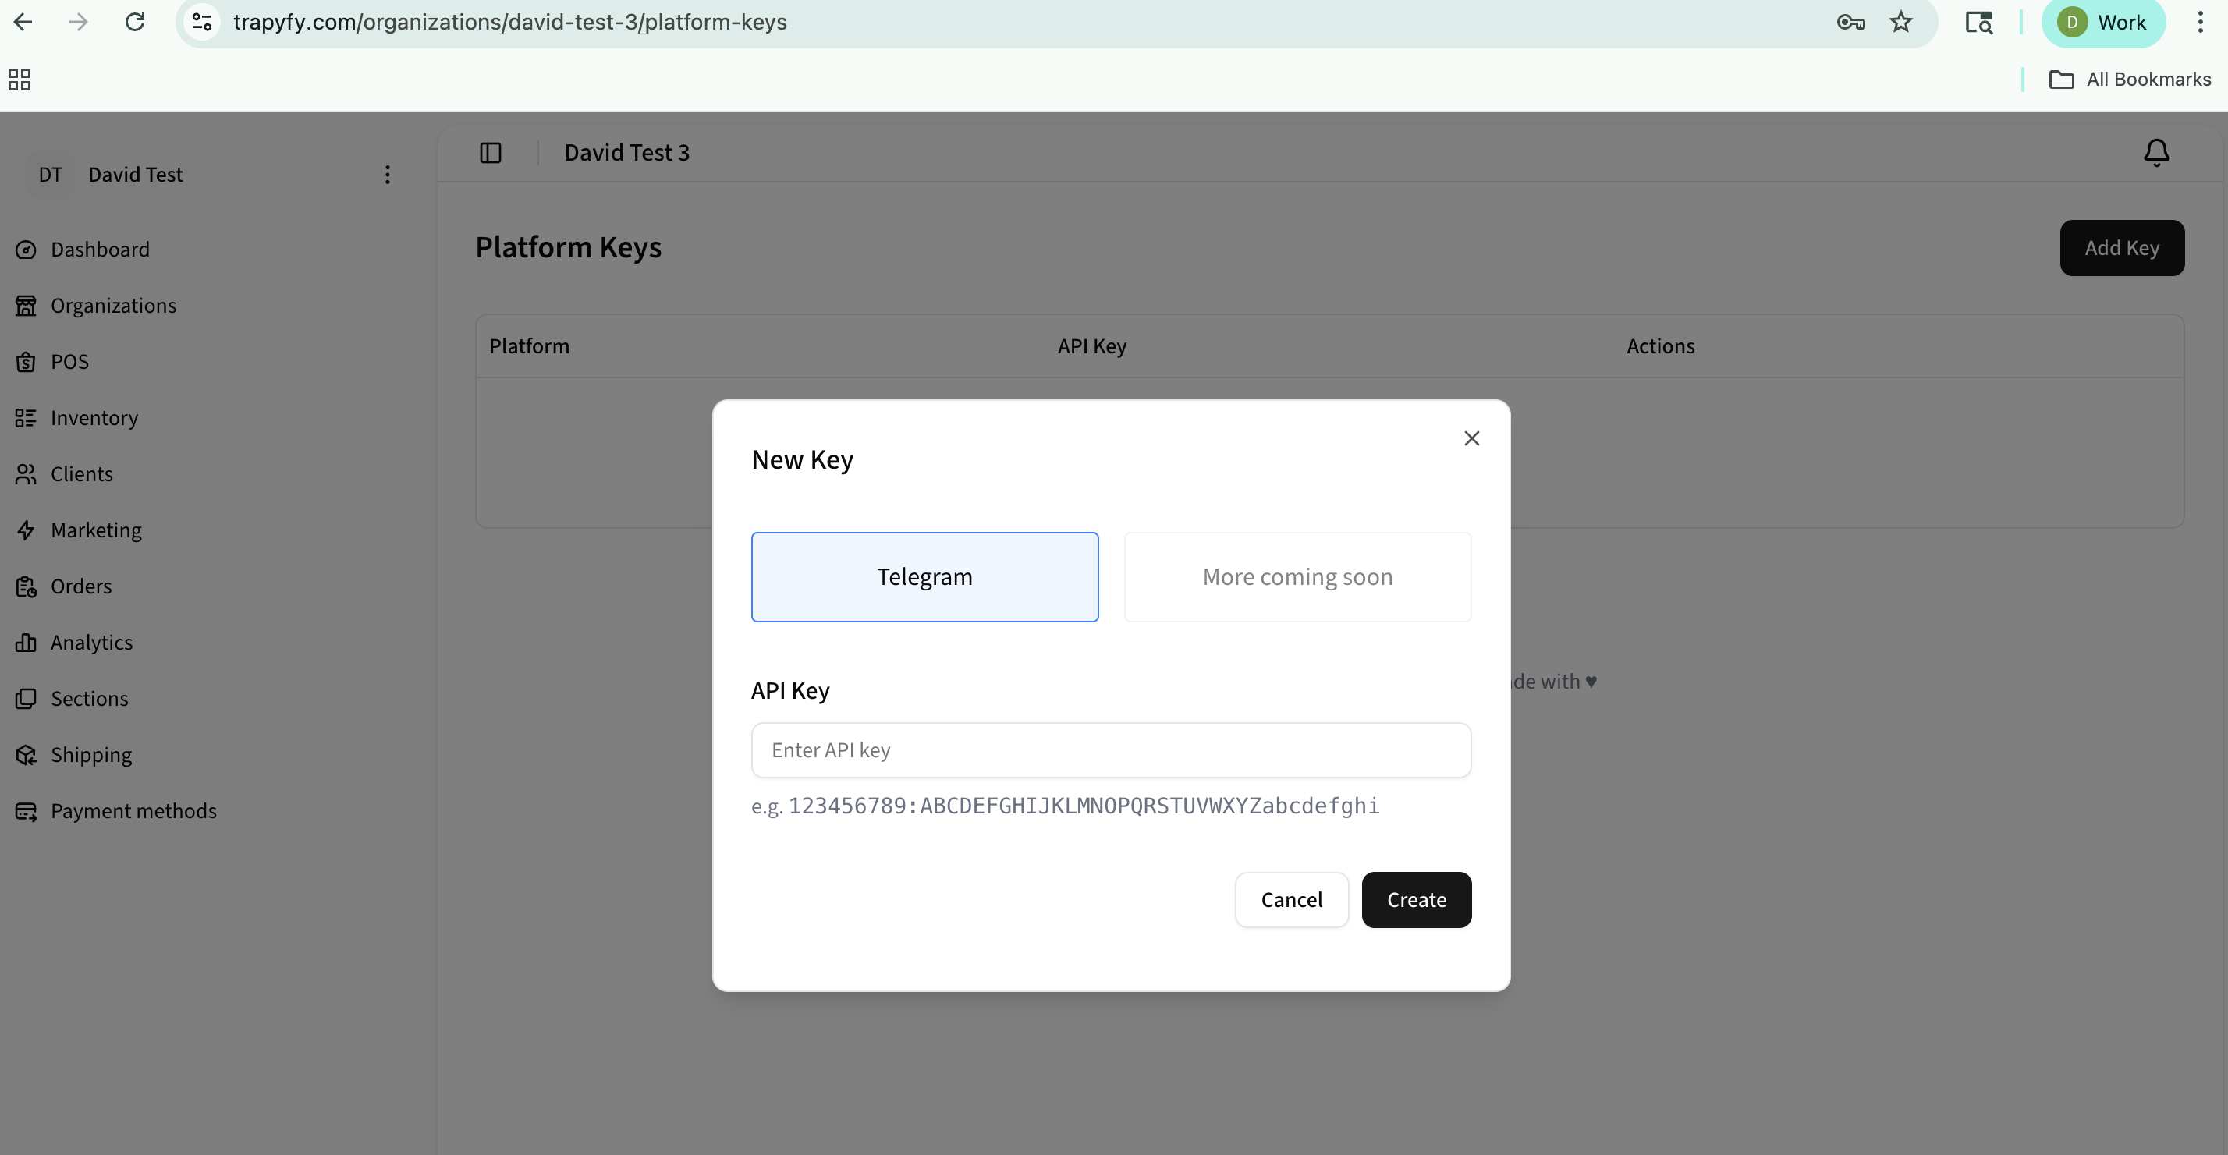Click the Add Key button
Viewport: 2228px width, 1155px height.
pyautogui.click(x=2122, y=248)
